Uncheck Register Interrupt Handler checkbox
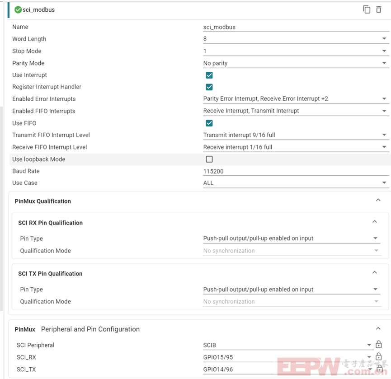 click(209, 87)
